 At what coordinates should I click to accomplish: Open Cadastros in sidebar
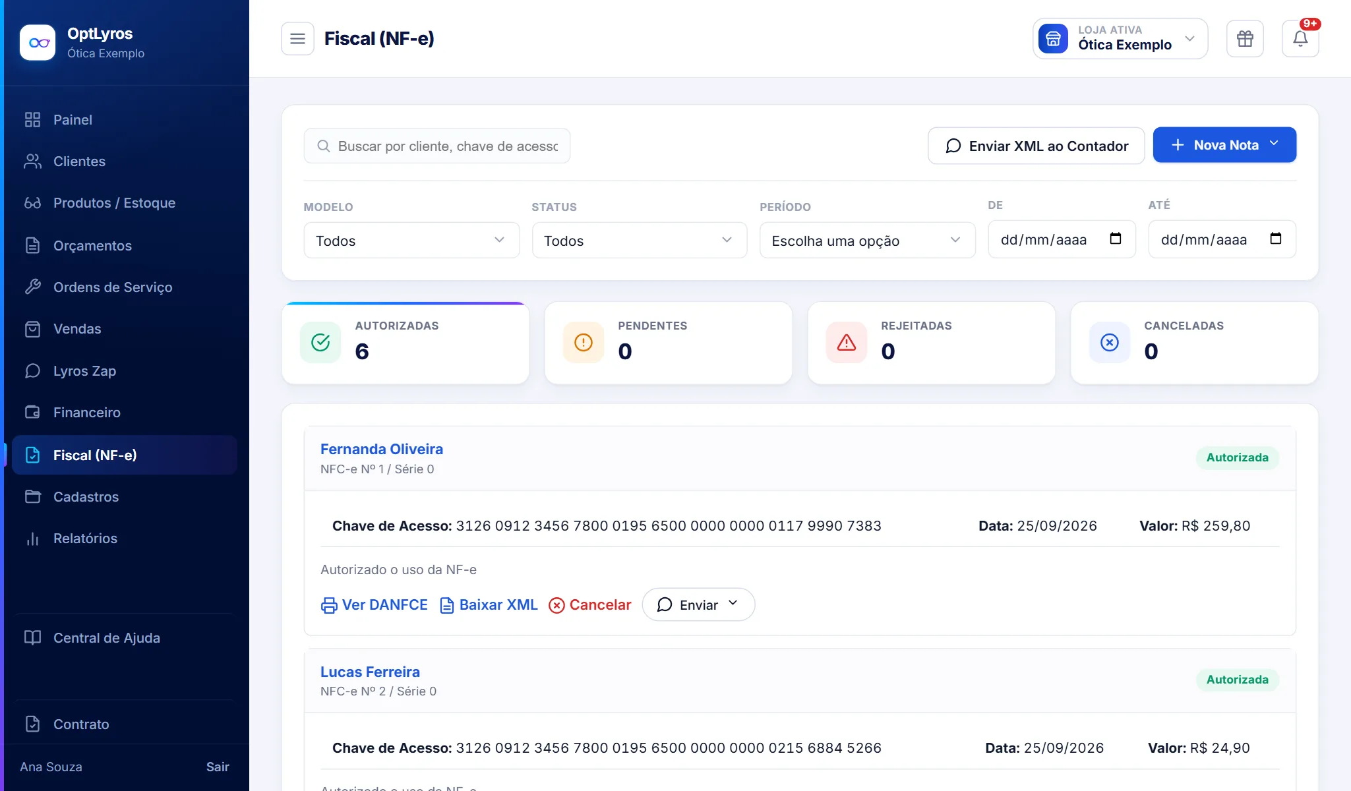[x=125, y=497]
